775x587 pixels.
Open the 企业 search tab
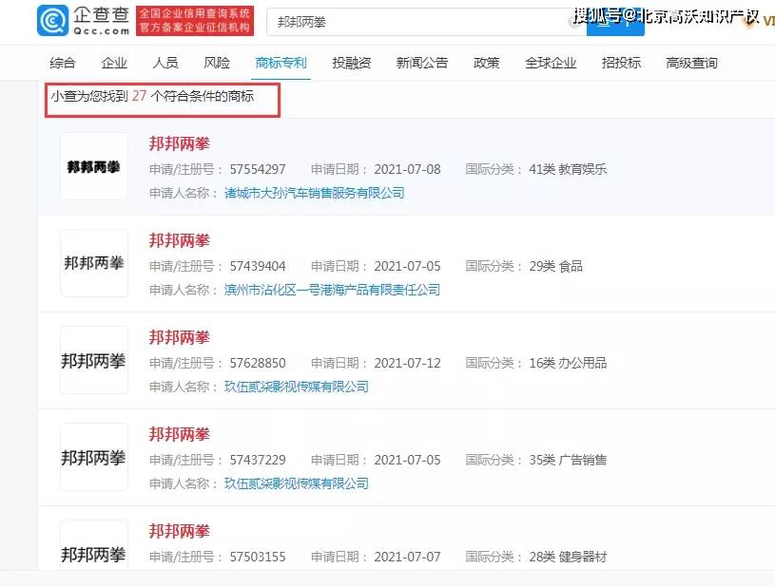coord(114,63)
